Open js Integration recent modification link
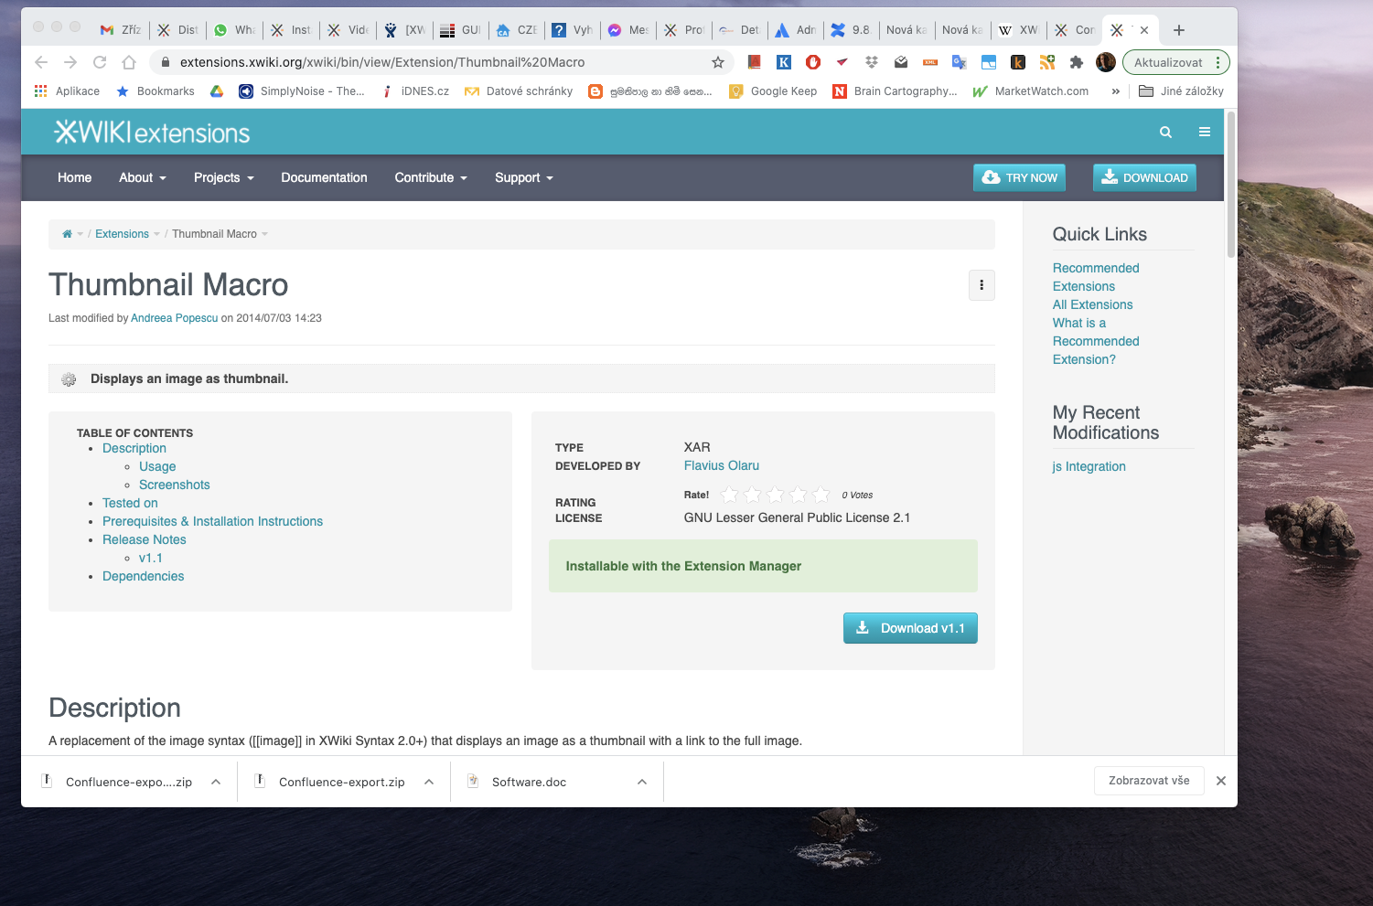1373x906 pixels. [x=1089, y=466]
